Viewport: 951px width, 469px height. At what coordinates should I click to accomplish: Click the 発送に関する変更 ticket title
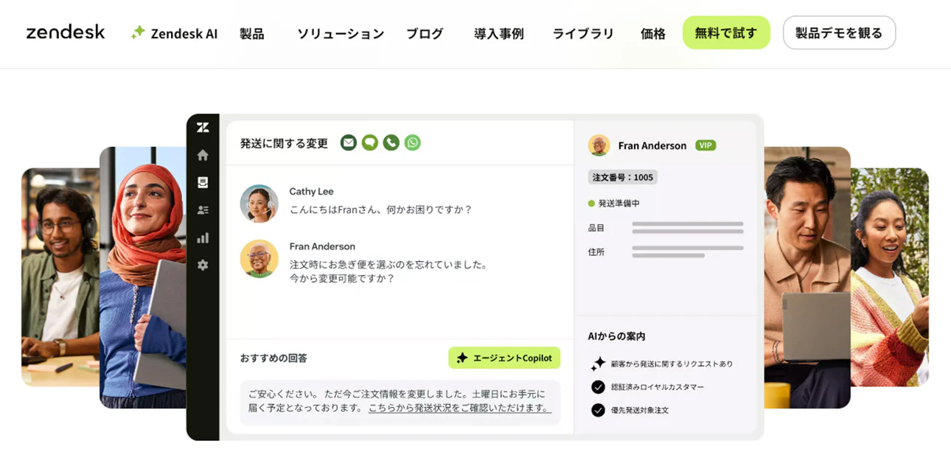click(x=284, y=143)
